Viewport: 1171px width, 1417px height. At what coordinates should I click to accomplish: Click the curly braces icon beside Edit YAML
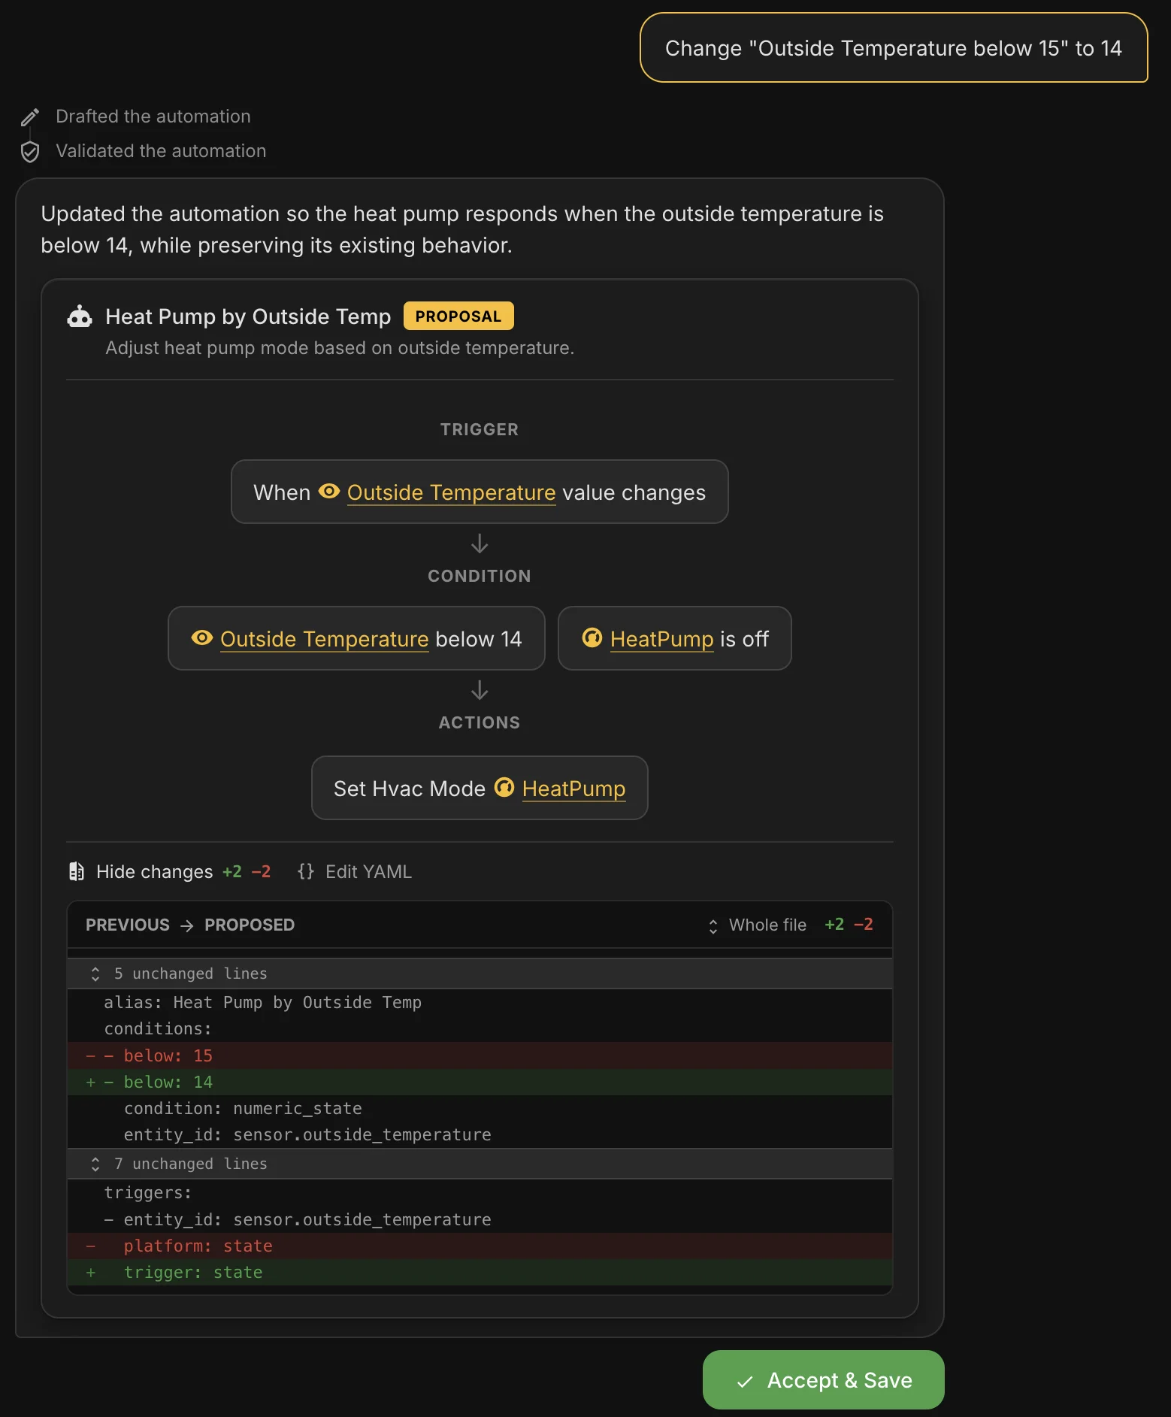pyautogui.click(x=306, y=871)
